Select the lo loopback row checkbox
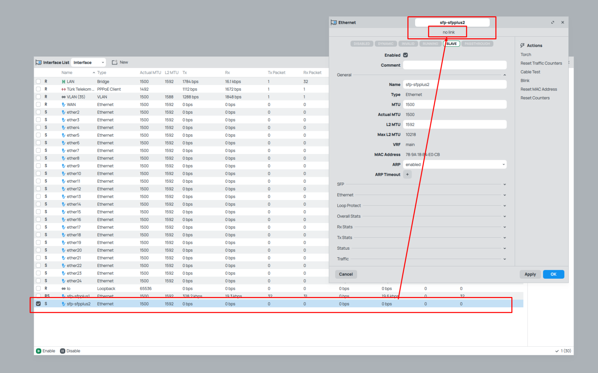The height and width of the screenshot is (373, 598). coord(38,289)
